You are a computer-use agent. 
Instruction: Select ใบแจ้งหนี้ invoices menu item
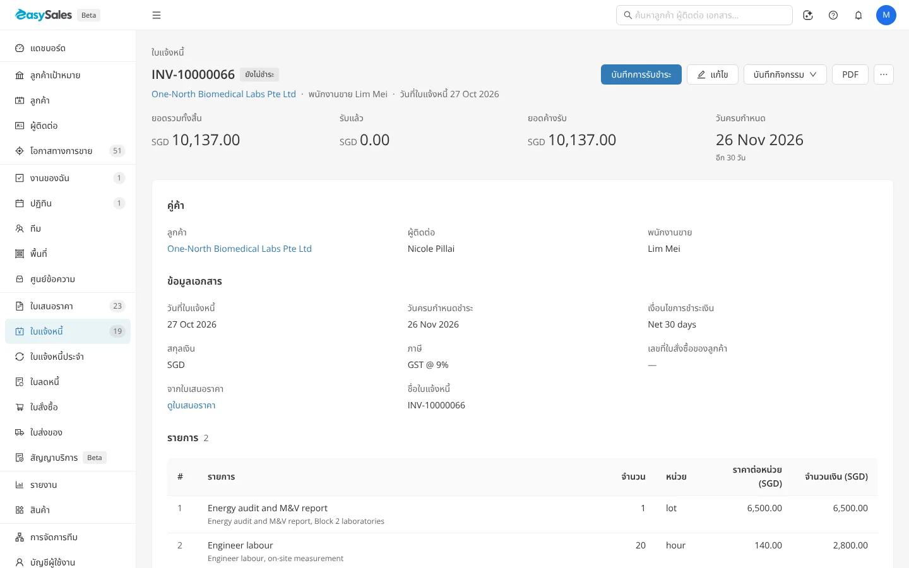(68, 331)
